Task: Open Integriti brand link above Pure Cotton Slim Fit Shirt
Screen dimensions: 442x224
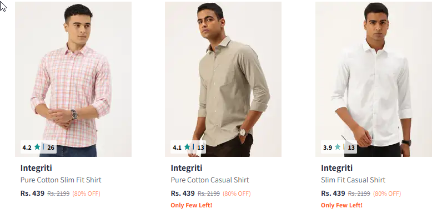Action: (x=36, y=167)
